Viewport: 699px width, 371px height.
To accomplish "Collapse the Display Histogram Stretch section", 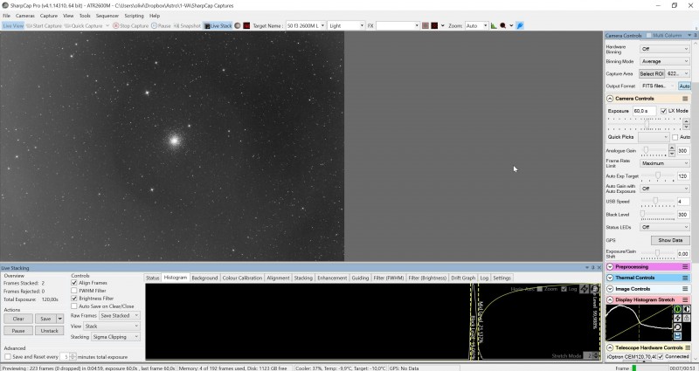I will click(610, 300).
